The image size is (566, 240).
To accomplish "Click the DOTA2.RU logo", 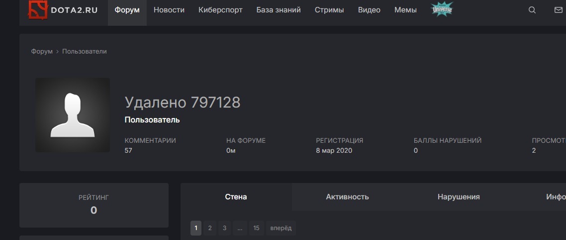I will [x=63, y=10].
